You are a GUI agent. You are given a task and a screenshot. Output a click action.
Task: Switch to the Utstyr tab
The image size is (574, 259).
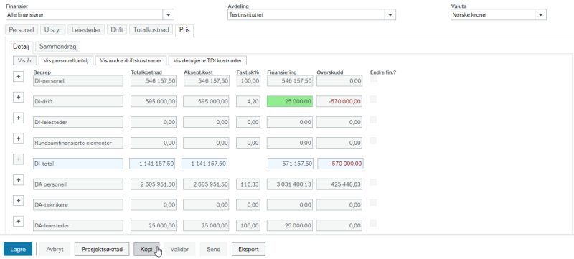(52, 30)
